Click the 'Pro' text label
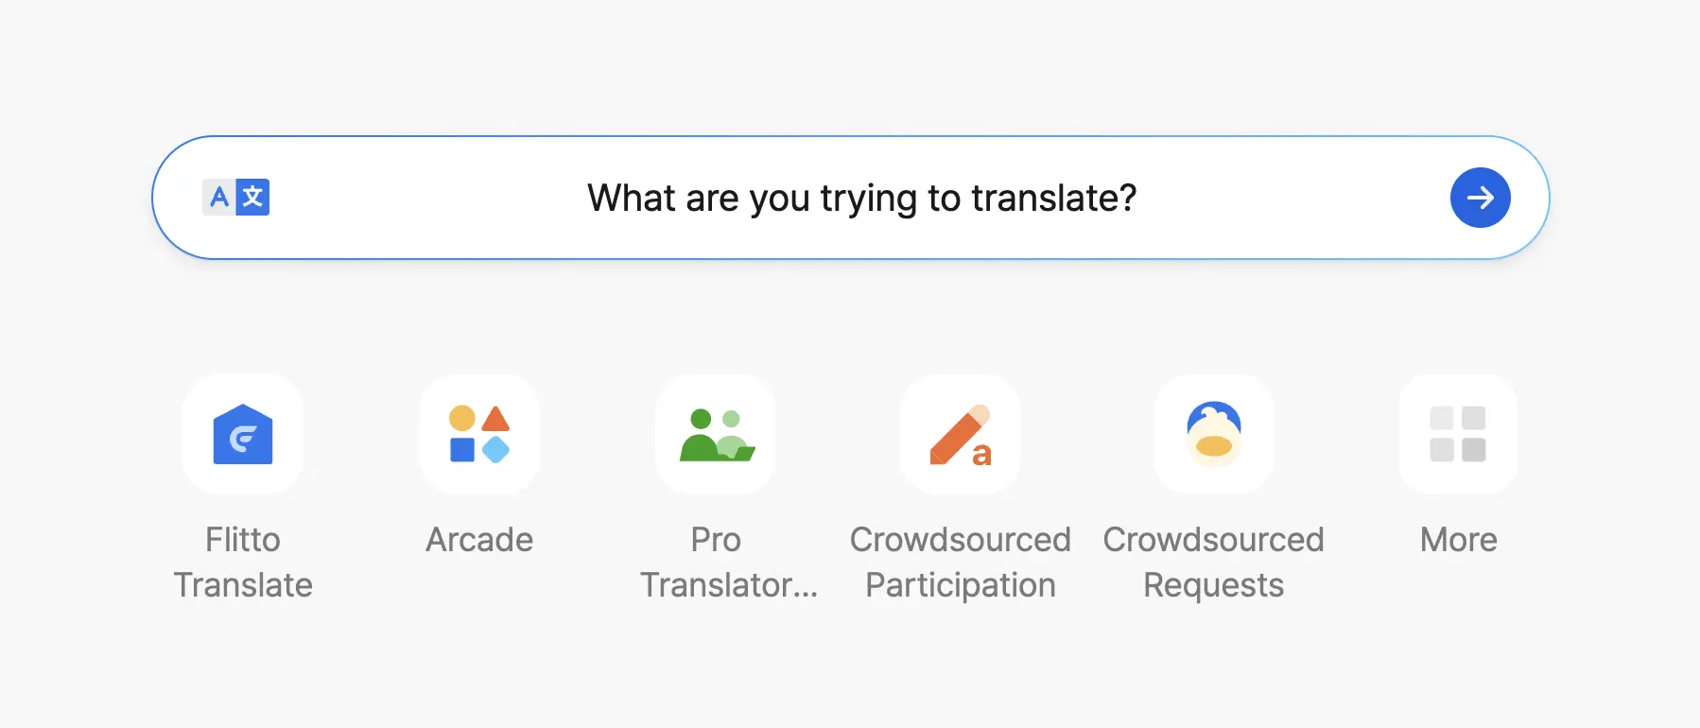Screen dimensions: 1700x728 tap(716, 540)
